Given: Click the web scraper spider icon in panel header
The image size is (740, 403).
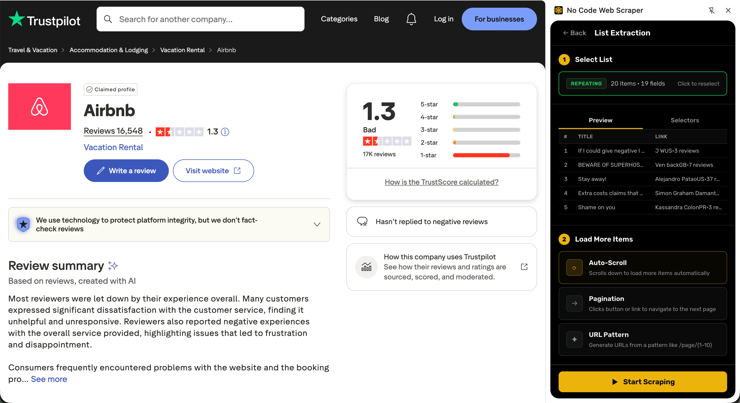Looking at the screenshot, I should pyautogui.click(x=559, y=10).
